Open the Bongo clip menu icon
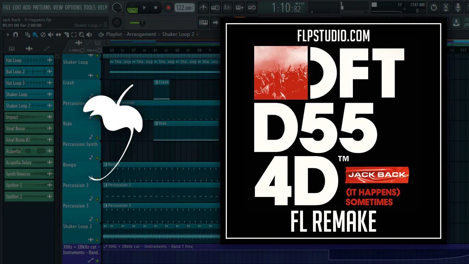 (x=106, y=165)
